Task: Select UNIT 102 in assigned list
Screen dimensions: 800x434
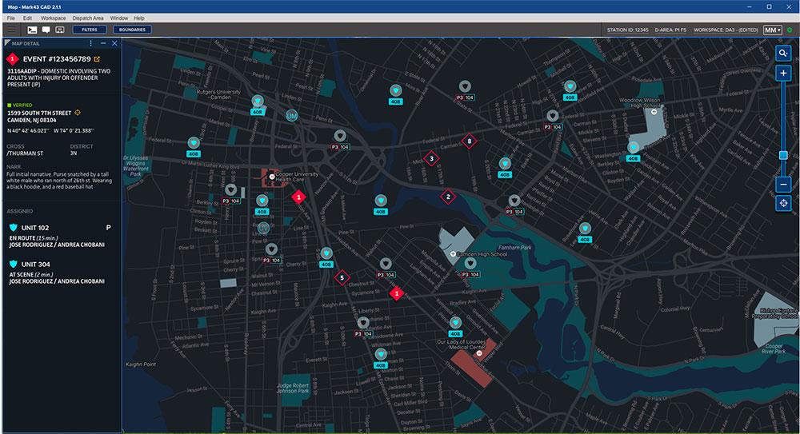Action: [35, 228]
